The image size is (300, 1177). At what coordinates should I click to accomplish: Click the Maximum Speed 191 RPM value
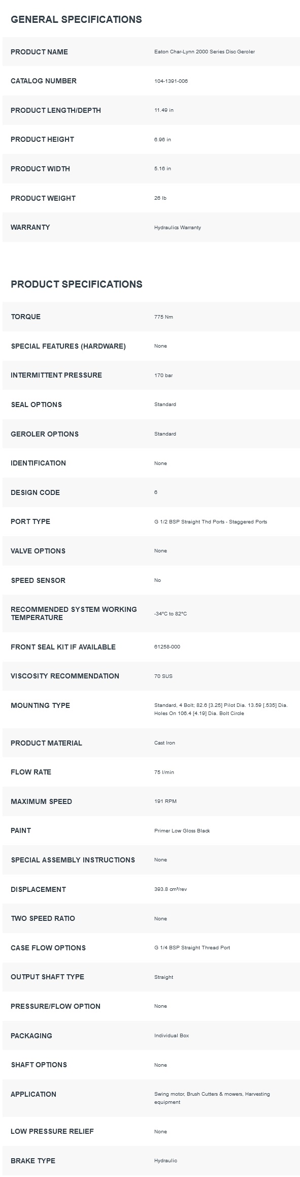pyautogui.click(x=165, y=801)
